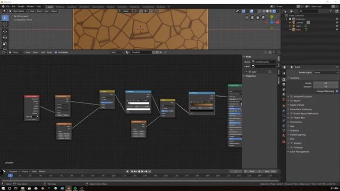Open the Modifier wrench properties tab icon

pyautogui.click(x=284, y=111)
